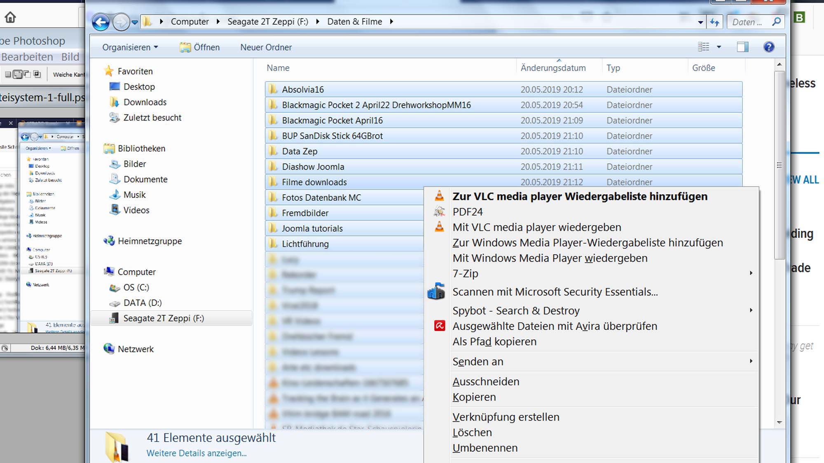Viewport: 824px width, 463px height.
Task: Choose Kopieren from context menu
Action: coord(474,397)
